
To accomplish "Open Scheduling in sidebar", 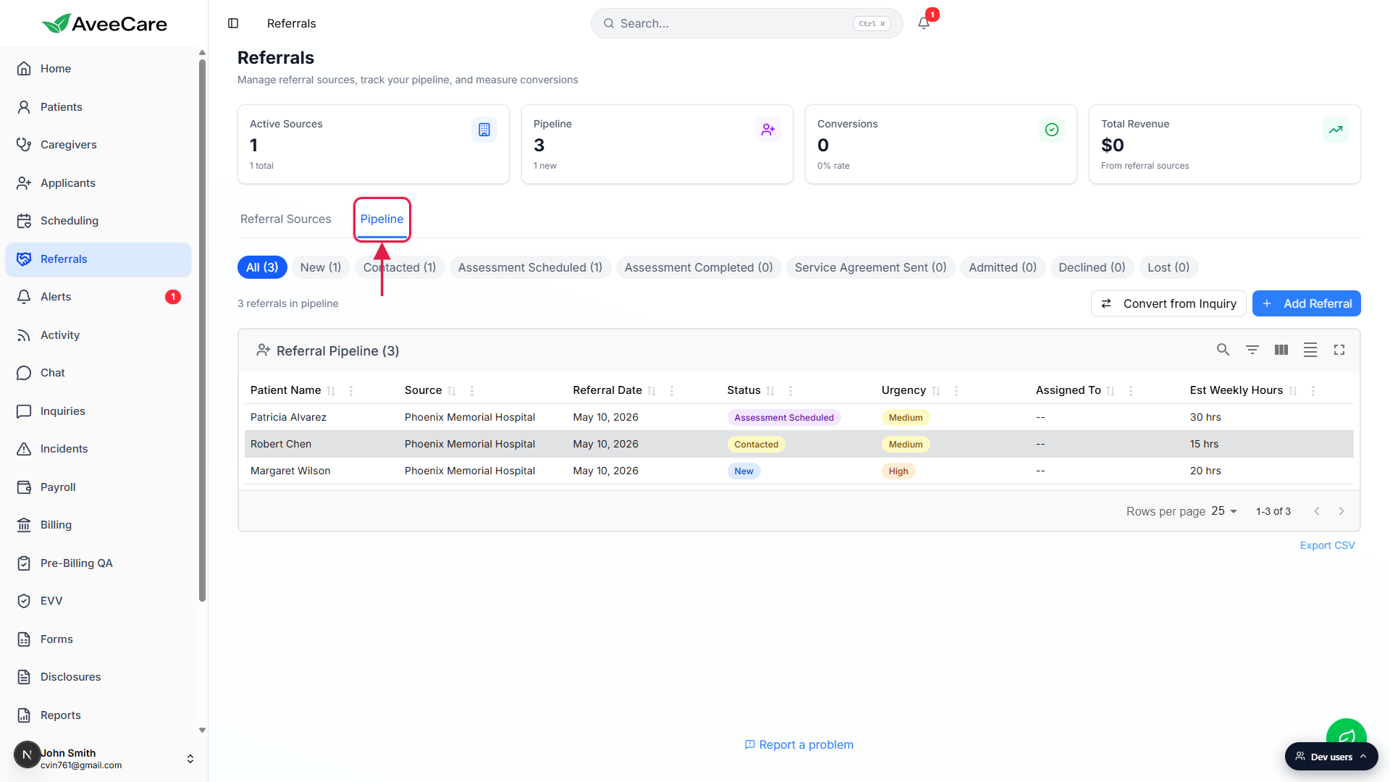I will (98, 221).
